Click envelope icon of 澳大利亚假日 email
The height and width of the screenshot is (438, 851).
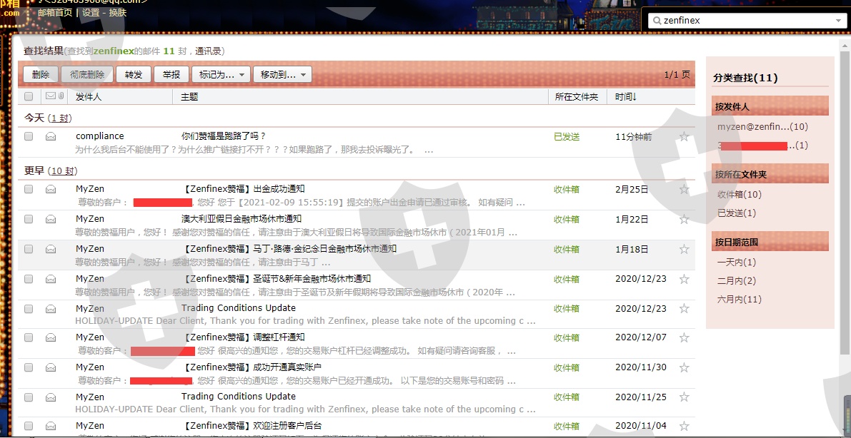(x=51, y=219)
